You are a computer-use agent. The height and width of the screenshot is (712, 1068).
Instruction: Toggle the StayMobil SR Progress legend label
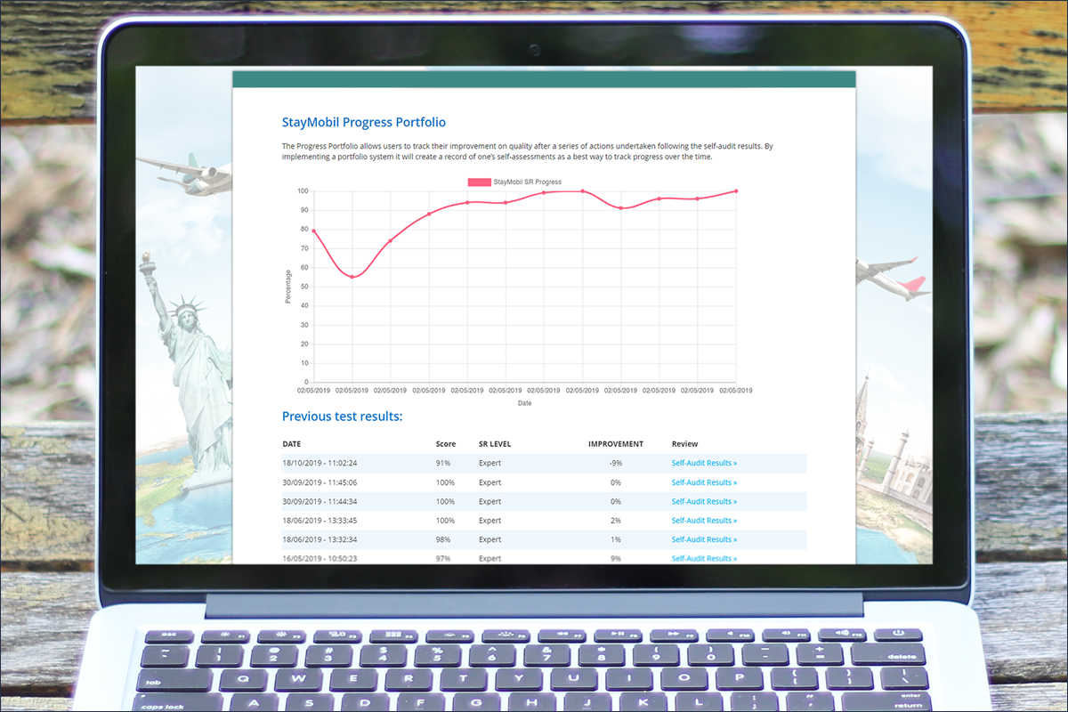click(x=527, y=182)
